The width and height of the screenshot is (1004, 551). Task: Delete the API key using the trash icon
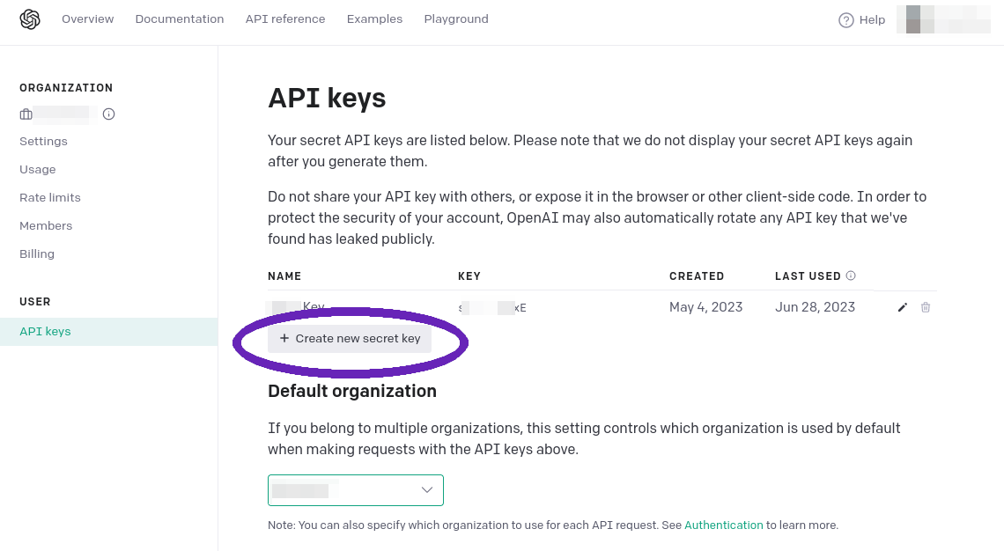coord(925,307)
